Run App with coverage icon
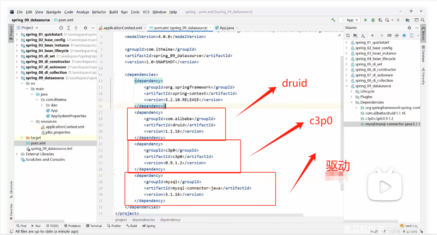Viewport: 437px width, 235px height. (380, 20)
